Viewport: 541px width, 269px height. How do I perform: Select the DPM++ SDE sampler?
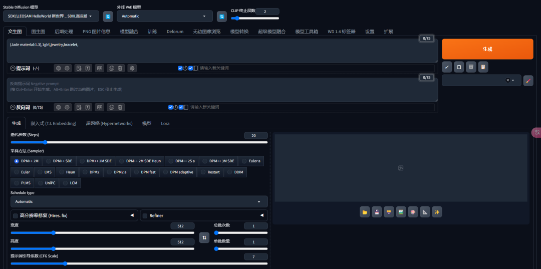pos(59,161)
